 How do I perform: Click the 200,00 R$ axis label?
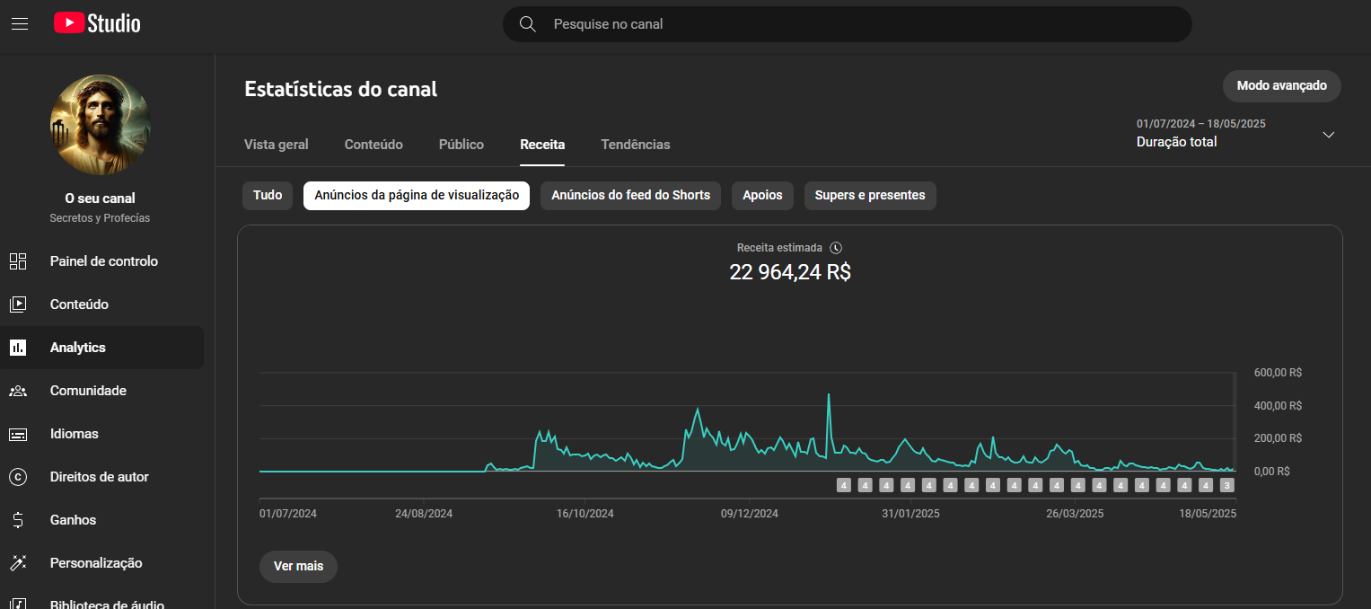click(1279, 438)
